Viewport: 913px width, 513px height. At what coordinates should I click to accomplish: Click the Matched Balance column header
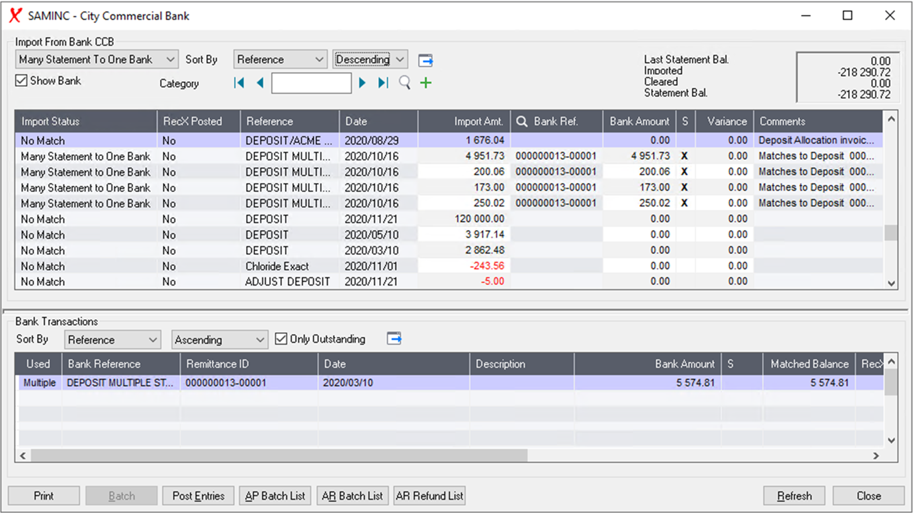click(809, 364)
